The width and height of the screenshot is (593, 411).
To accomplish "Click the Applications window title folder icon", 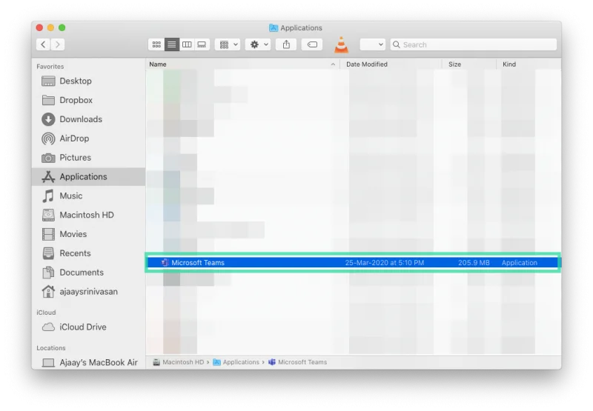I will pyautogui.click(x=273, y=28).
